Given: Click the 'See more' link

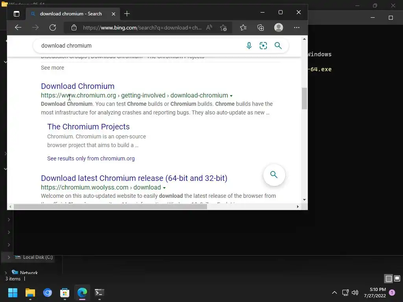Looking at the screenshot, I should [52, 68].
